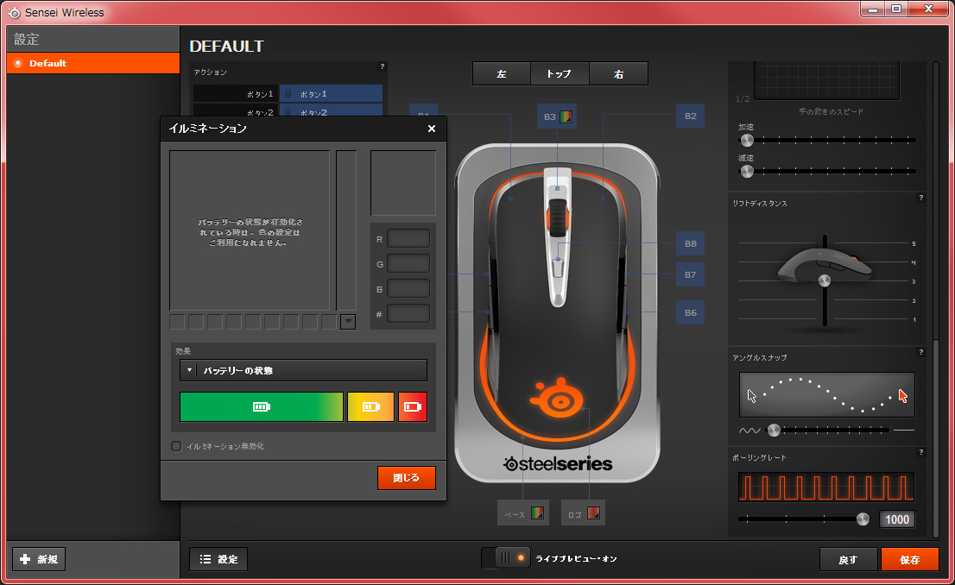Open the ロゴ illumination color icon
Image resolution: width=955 pixels, height=585 pixels.
click(593, 513)
